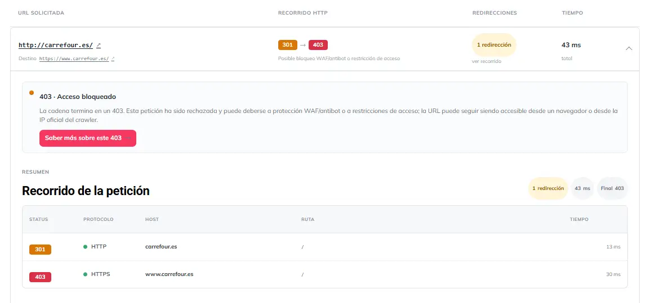The height and width of the screenshot is (303, 651).
Task: Select host cell 'www.carrefour.es'
Action: tap(169, 274)
